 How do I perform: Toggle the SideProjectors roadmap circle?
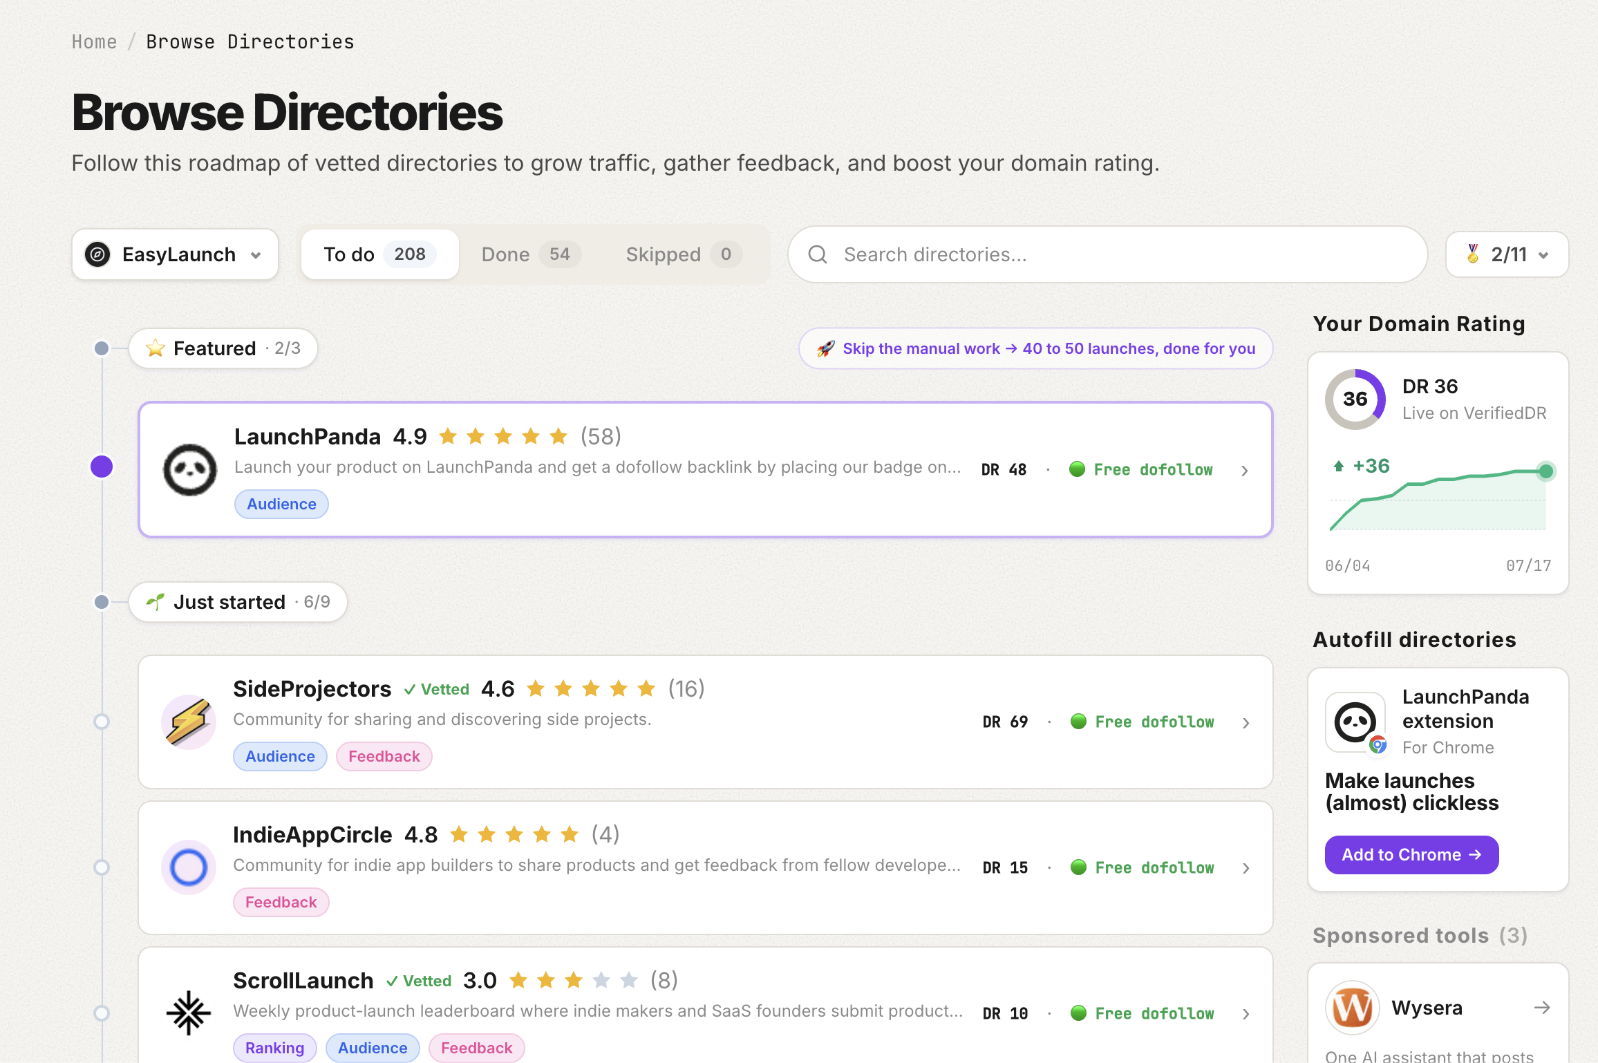click(x=102, y=722)
